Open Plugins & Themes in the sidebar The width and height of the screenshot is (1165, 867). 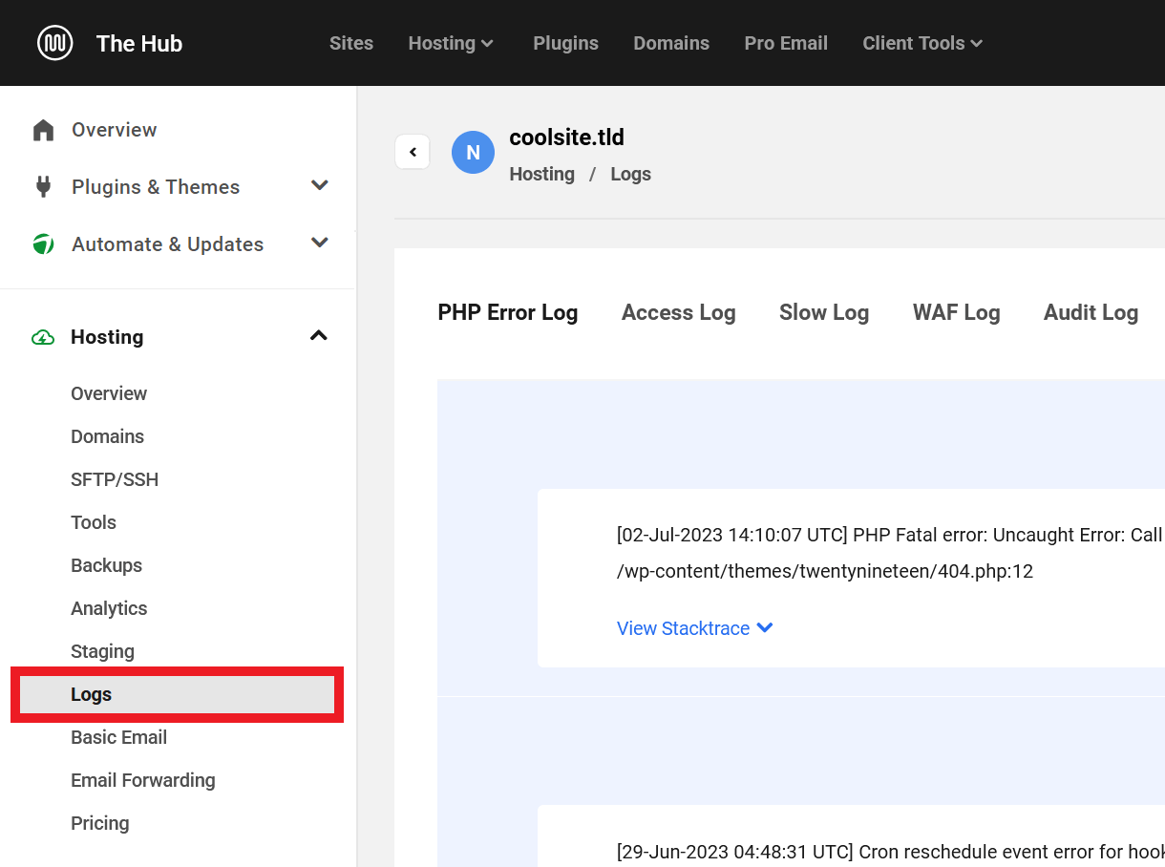click(156, 187)
